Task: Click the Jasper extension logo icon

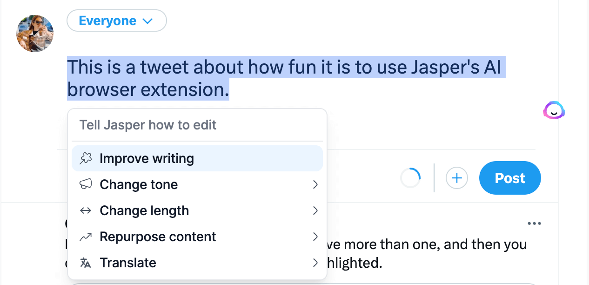Action: pos(554,110)
